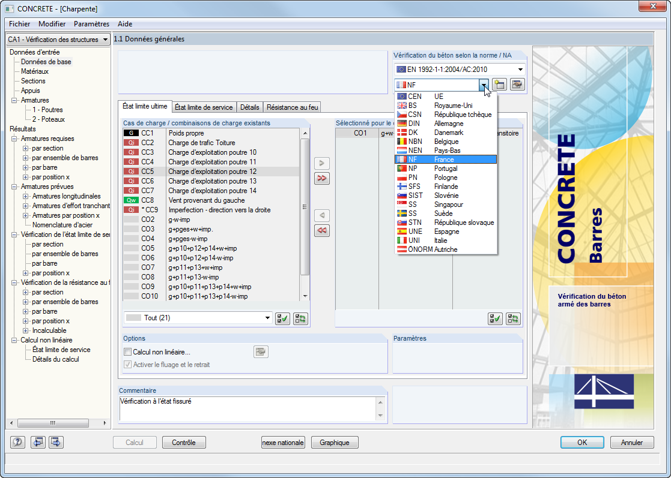The width and height of the screenshot is (671, 478).
Task: Select UNE Espagne annex entry
Action: tap(446, 232)
